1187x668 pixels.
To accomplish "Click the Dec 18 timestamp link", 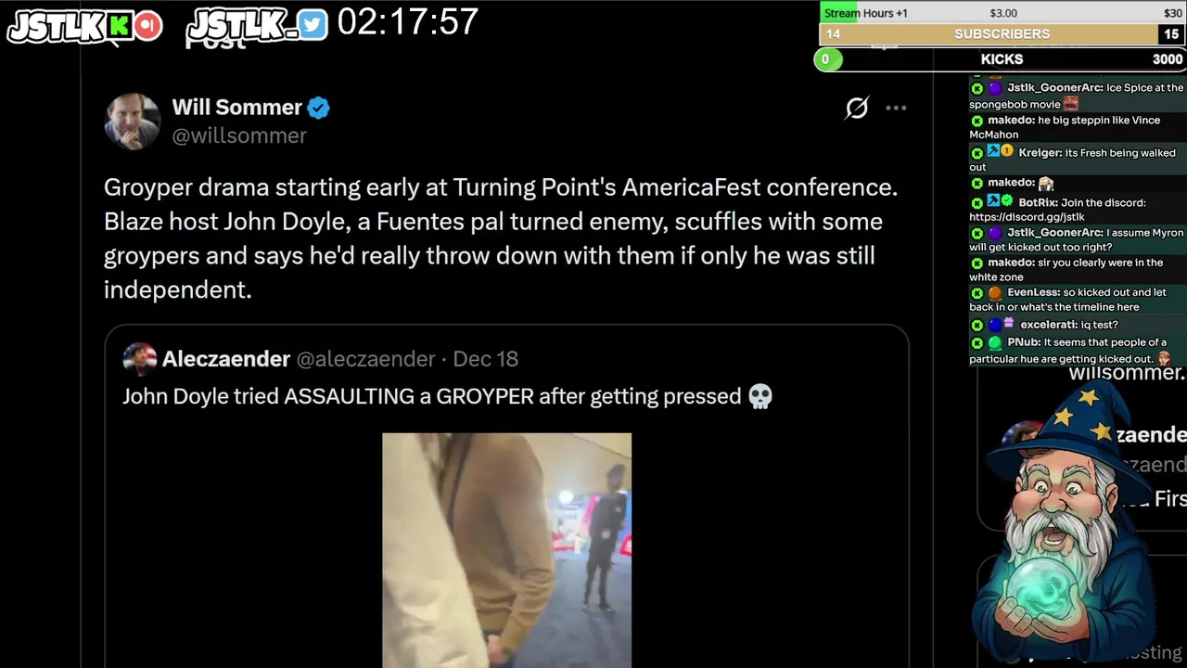I will point(486,359).
